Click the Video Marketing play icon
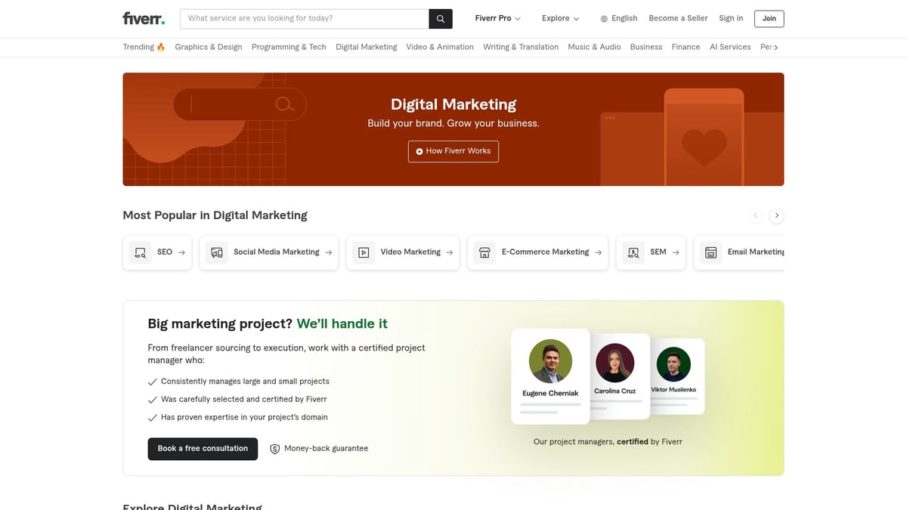Viewport: 907px width, 510px height. coord(363,252)
